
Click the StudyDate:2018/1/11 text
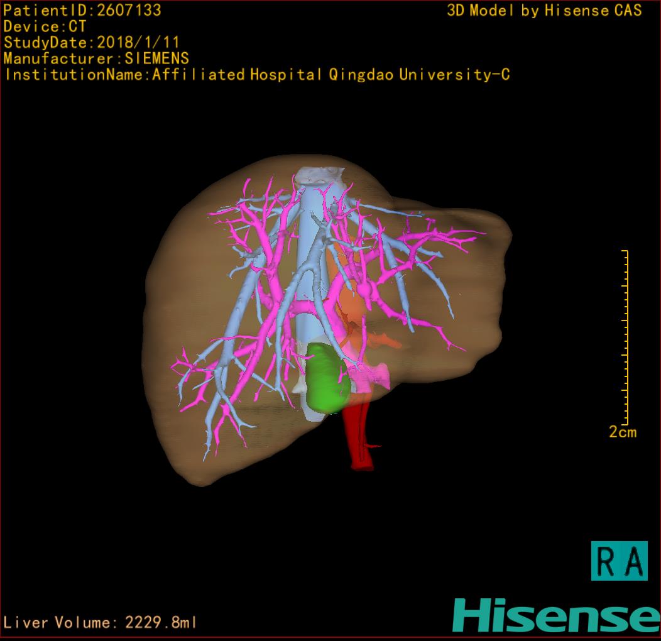pyautogui.click(x=92, y=43)
